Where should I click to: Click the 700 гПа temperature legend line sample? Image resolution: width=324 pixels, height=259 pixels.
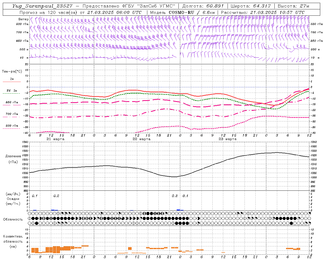pyautogui.click(x=11, y=117)
